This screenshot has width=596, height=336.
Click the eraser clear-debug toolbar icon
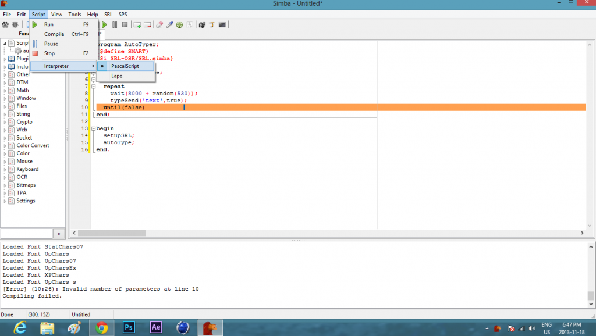(159, 24)
